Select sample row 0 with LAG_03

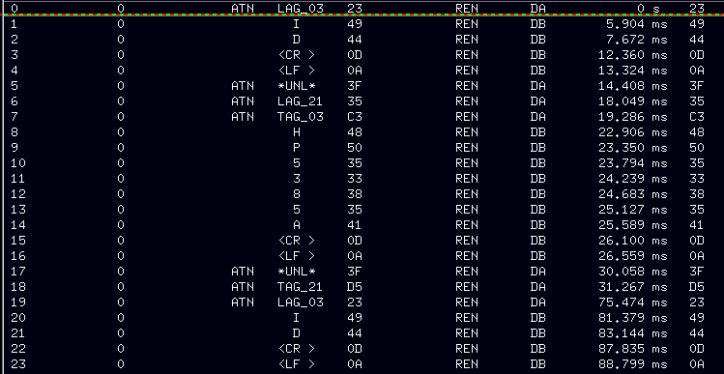tap(362, 8)
